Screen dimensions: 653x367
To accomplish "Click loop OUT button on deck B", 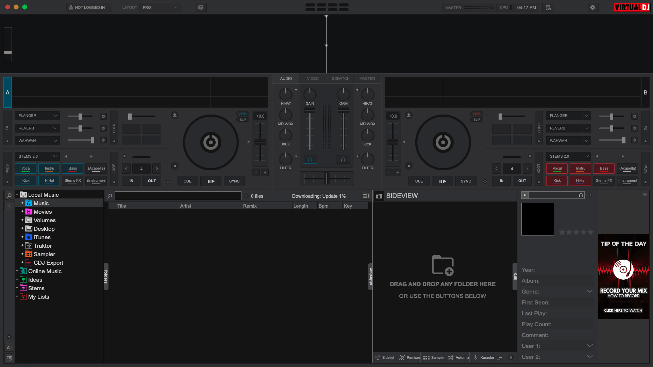I will pos(522,181).
